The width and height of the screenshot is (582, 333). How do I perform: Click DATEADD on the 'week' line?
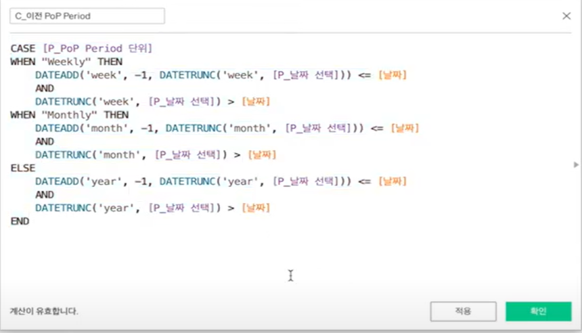[57, 75]
